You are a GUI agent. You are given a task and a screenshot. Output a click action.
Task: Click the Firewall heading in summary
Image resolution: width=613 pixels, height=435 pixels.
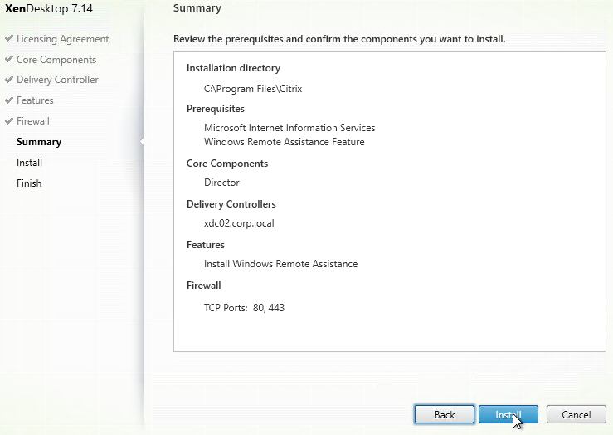204,286
